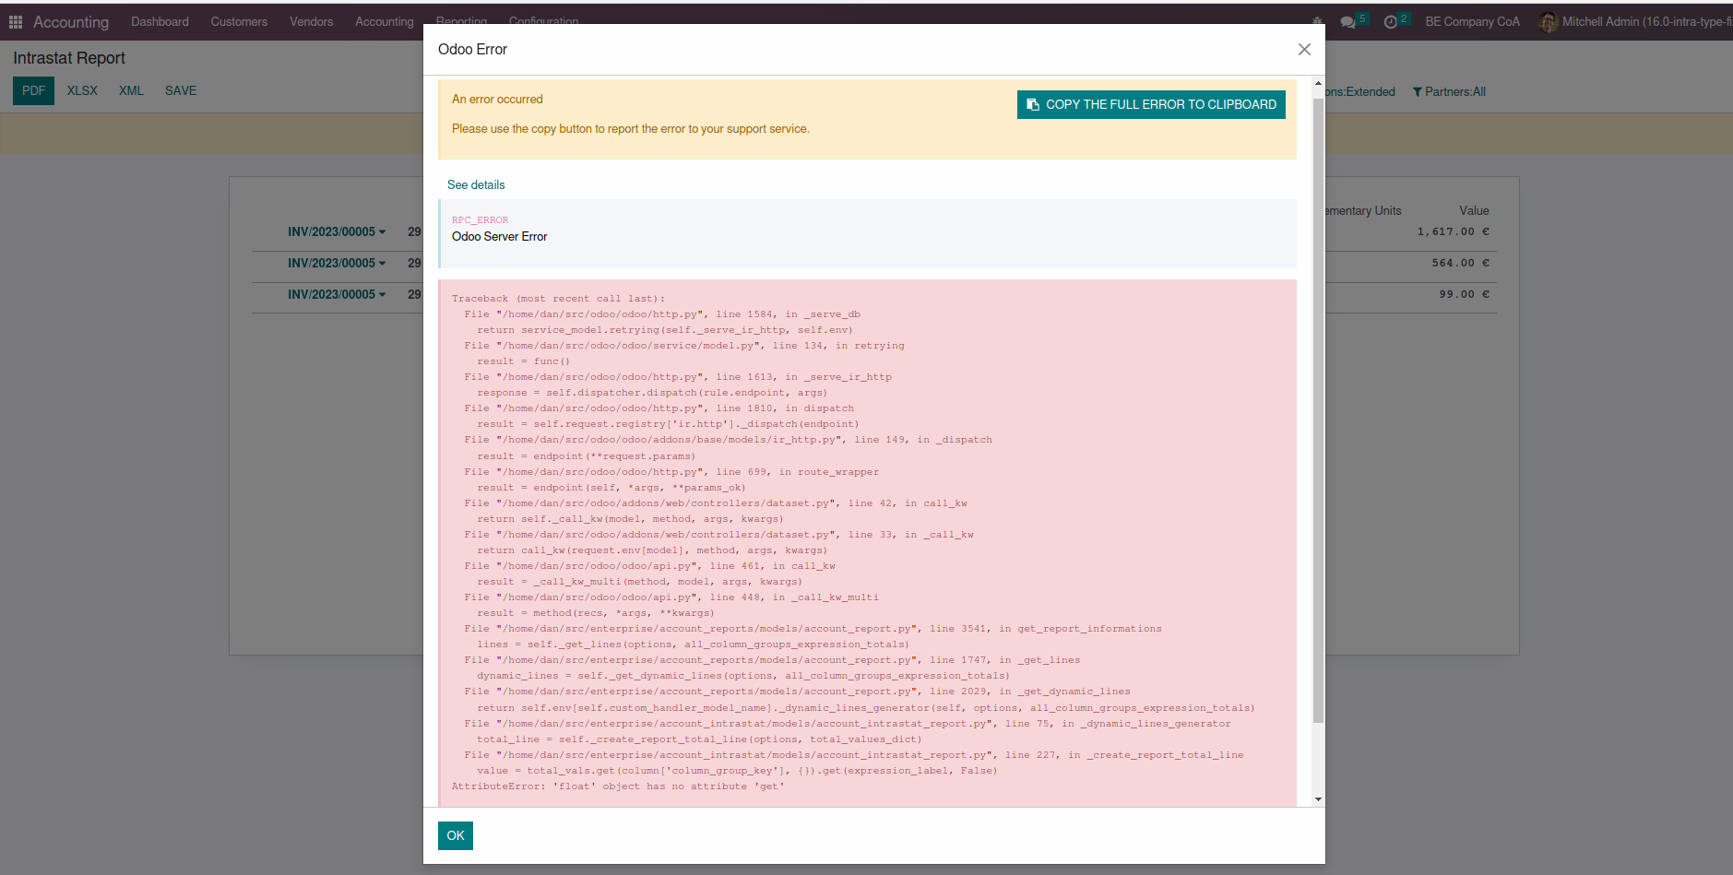
Task: Click the Value column header
Action: 1474,211
